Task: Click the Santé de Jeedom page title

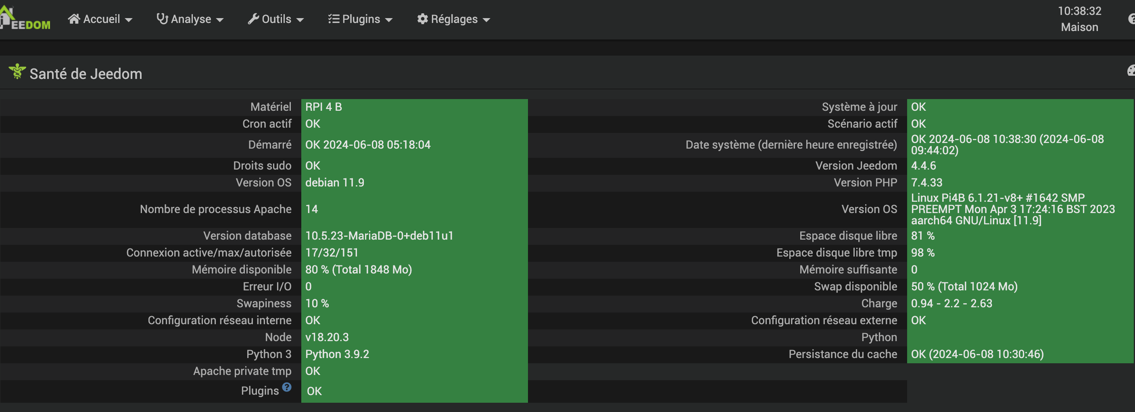Action: 86,74
